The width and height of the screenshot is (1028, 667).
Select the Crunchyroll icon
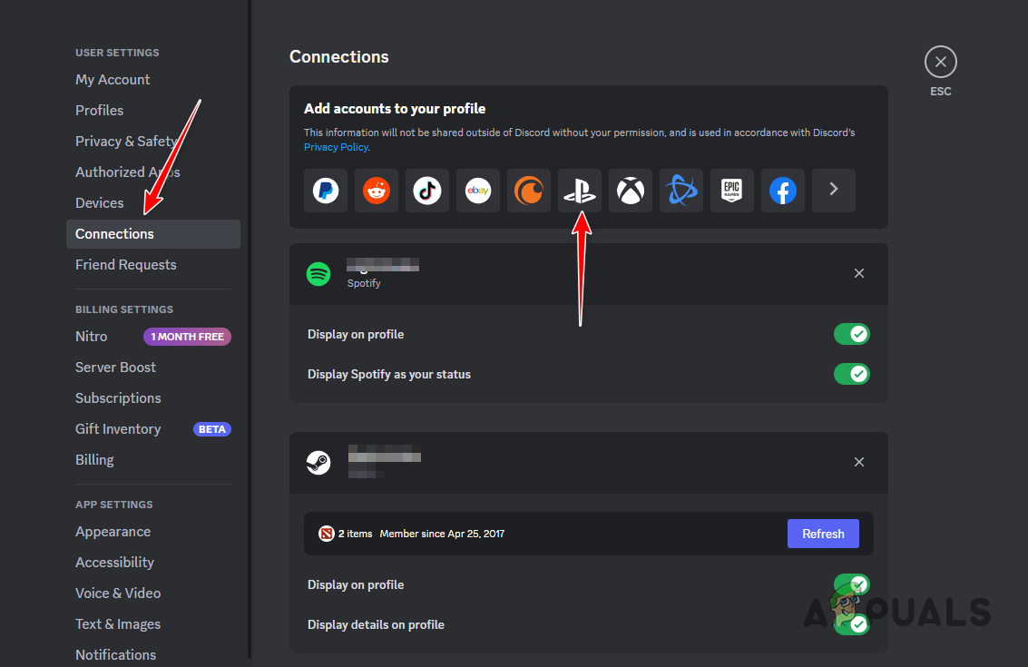click(x=528, y=191)
